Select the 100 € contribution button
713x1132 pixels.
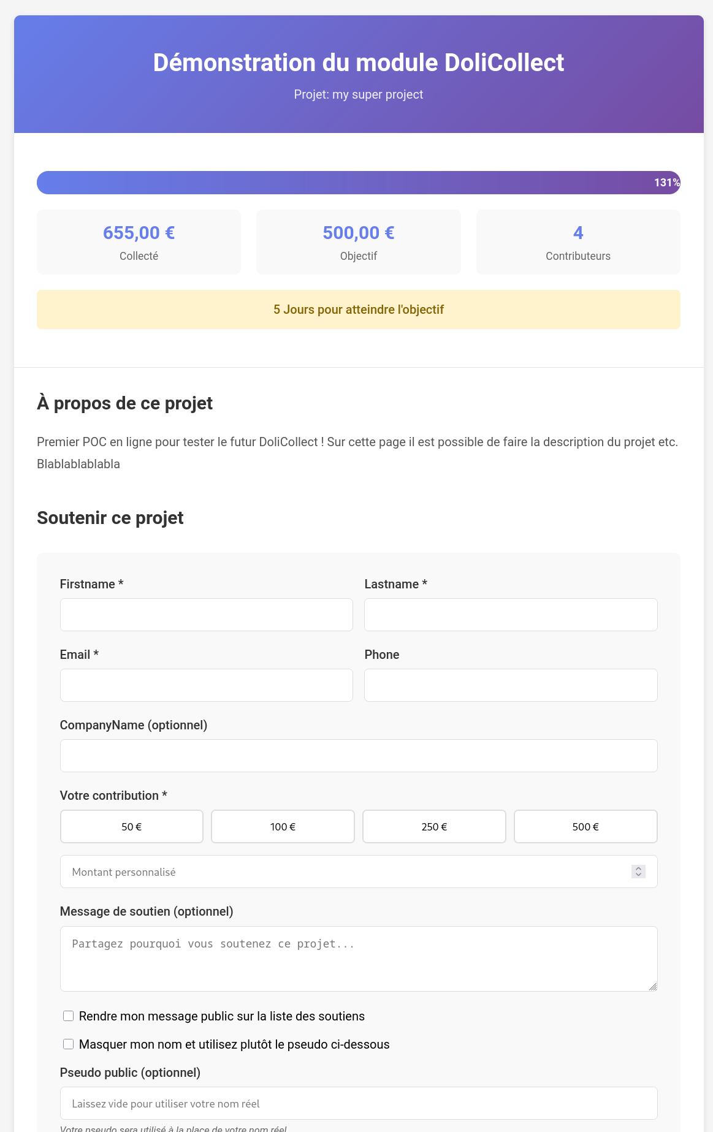[283, 827]
